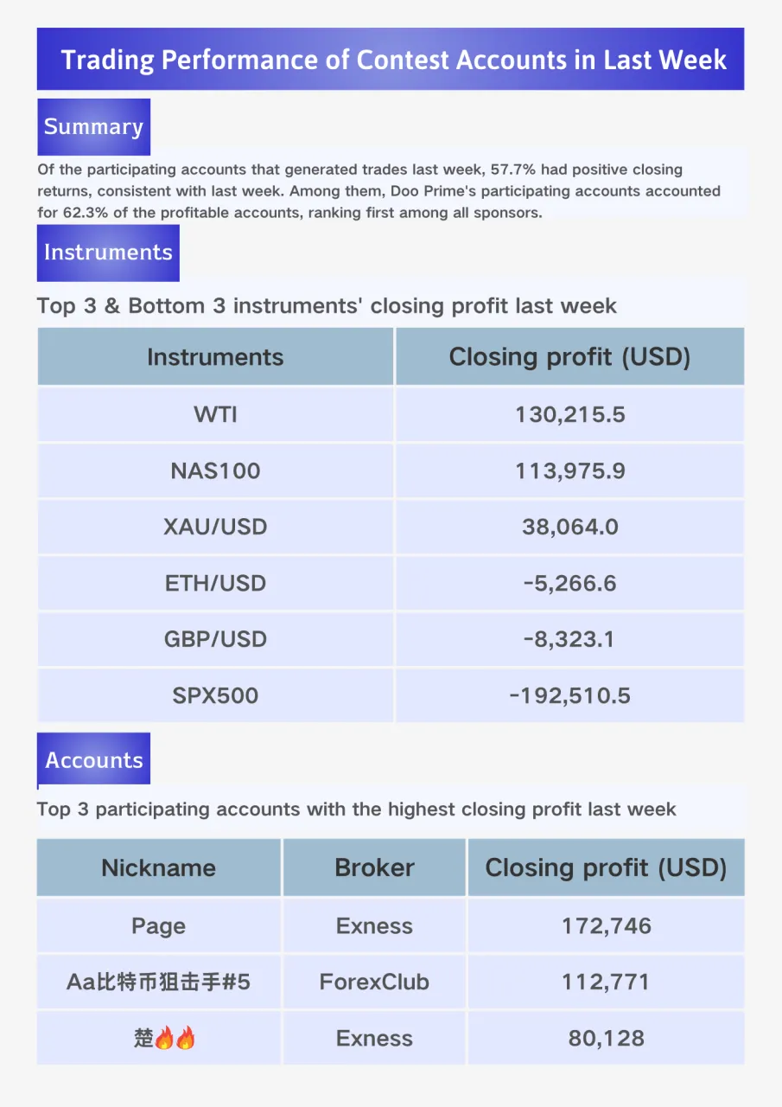Click the fire emoji nickname cell

coord(159,1039)
